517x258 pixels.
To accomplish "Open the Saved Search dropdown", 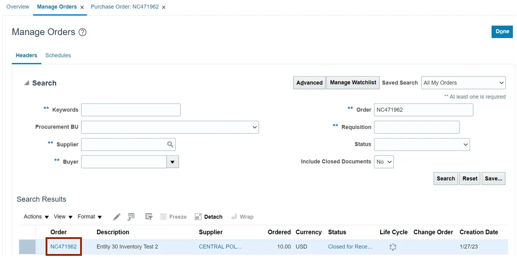I will pyautogui.click(x=463, y=83).
